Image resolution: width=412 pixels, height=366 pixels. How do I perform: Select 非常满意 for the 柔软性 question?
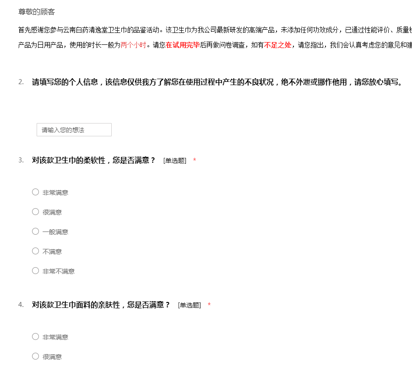(x=35, y=192)
